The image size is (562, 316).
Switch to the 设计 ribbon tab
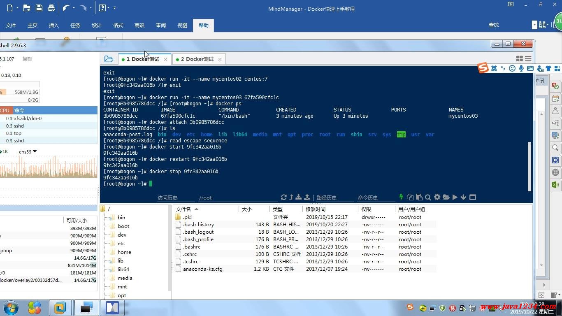tap(97, 25)
